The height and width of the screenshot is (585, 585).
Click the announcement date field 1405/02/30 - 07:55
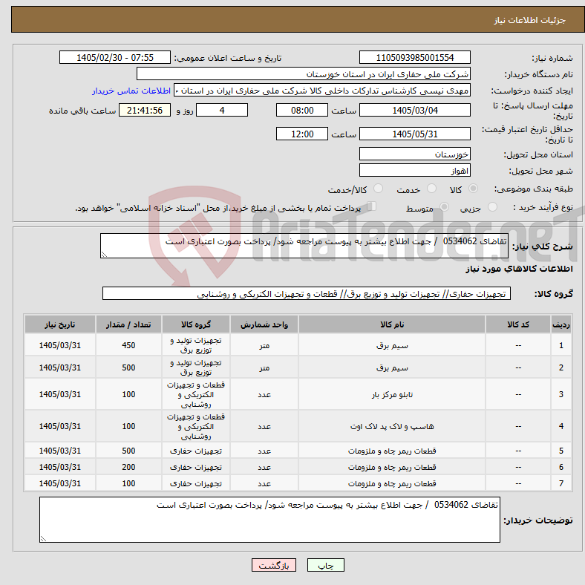[x=115, y=57]
